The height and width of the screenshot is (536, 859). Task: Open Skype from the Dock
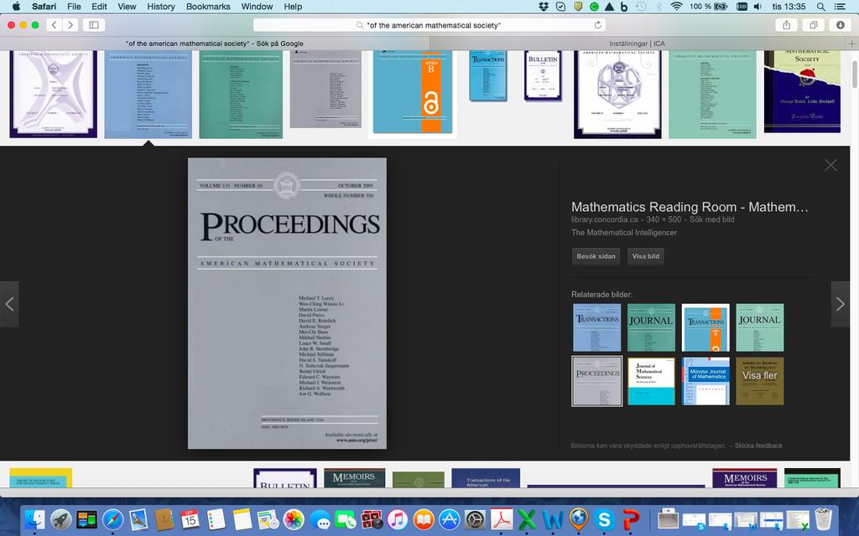click(x=605, y=519)
